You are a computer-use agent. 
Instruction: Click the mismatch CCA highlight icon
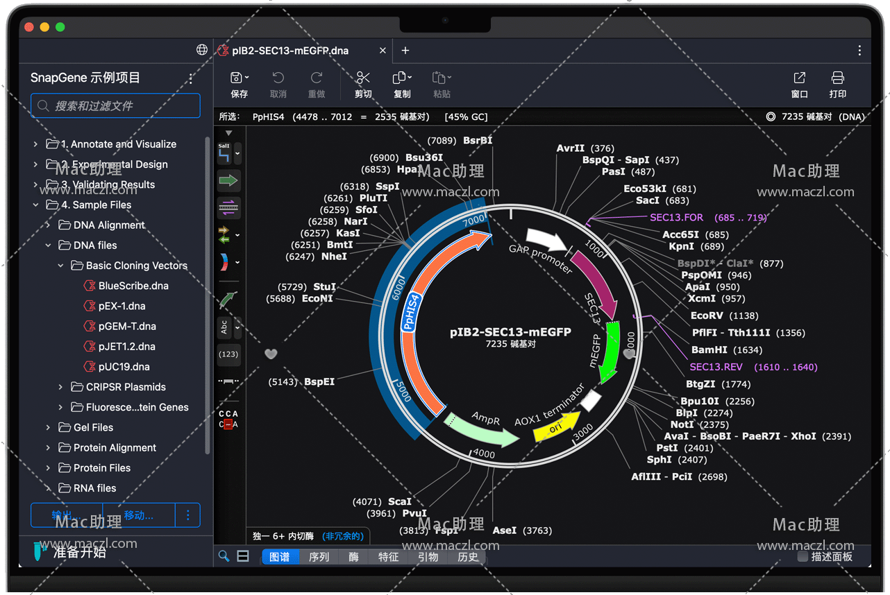228,419
